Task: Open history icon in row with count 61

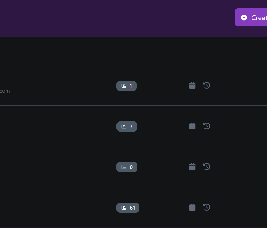Action: click(207, 207)
